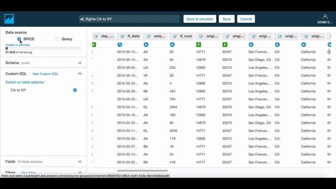This screenshot has height=189, width=336.
Task: Click the fl_num column header
Action: pyautogui.click(x=181, y=36)
